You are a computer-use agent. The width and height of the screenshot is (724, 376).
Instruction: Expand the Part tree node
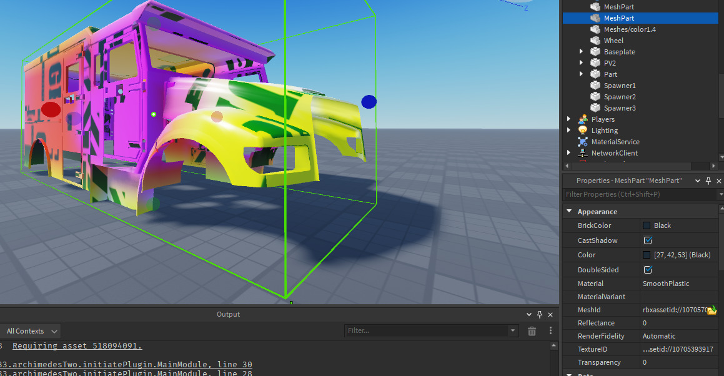[x=582, y=74]
